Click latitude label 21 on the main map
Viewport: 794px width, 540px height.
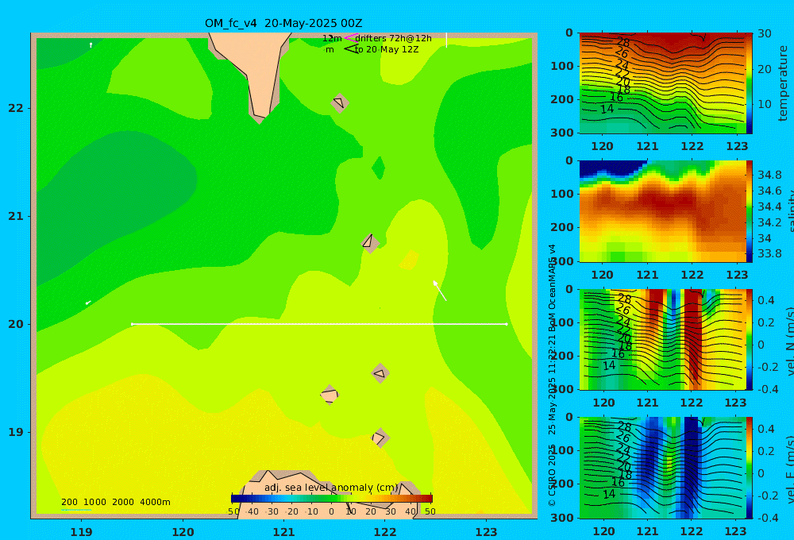pyautogui.click(x=16, y=216)
